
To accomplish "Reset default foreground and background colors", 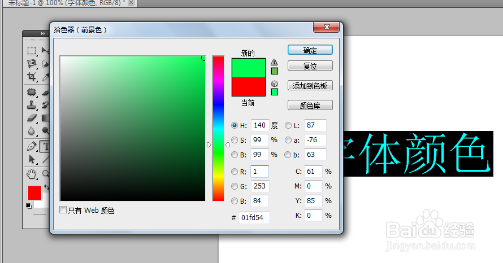I will click(x=29, y=205).
